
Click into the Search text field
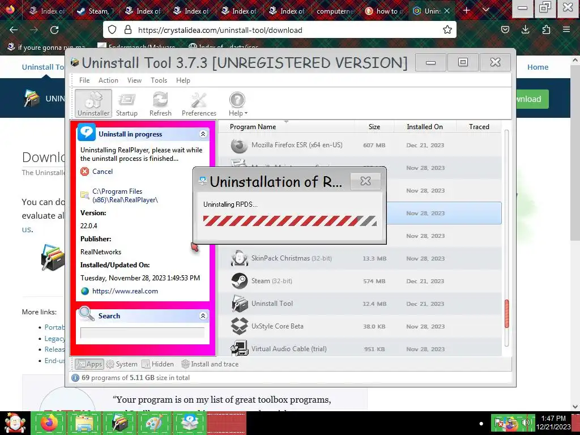142,332
